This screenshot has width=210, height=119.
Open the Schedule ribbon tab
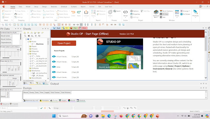click(64, 7)
